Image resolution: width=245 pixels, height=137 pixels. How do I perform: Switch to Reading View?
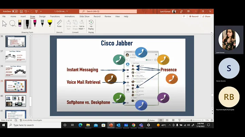coord(173,120)
